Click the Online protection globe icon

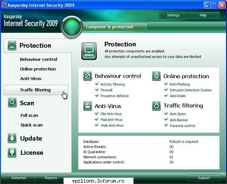(156, 76)
